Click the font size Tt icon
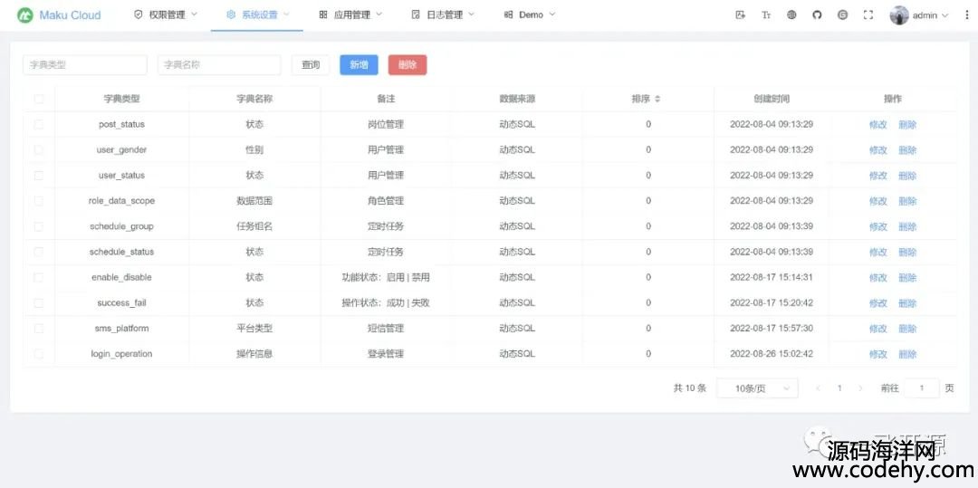The image size is (978, 488). tap(766, 15)
